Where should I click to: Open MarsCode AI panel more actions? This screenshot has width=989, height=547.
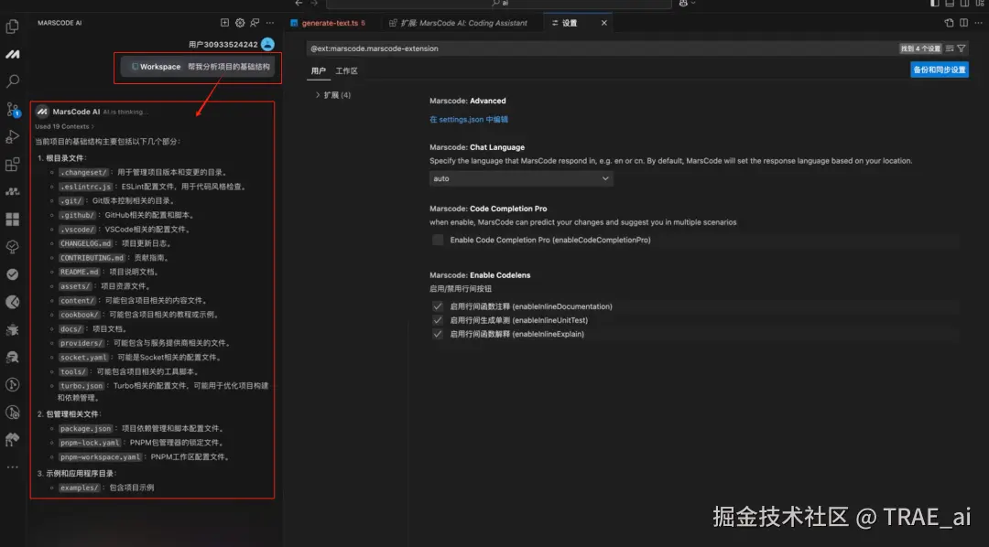(270, 23)
